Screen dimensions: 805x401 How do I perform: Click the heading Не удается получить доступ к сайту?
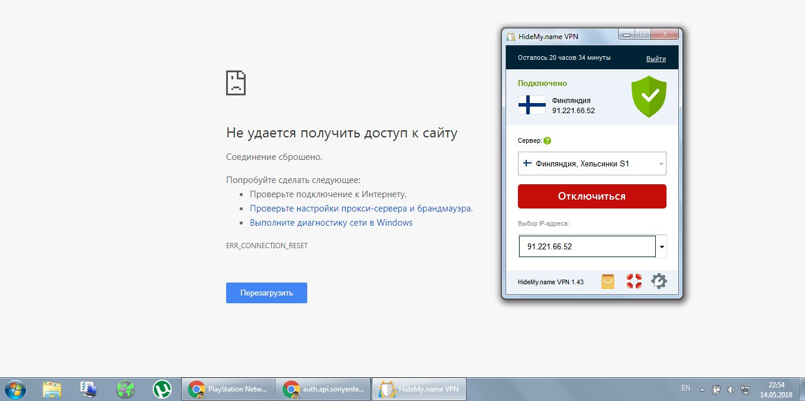point(342,133)
